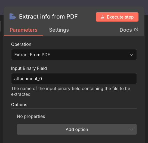Image resolution: width=148 pixels, height=143 pixels.
Task: Click the chevron arrow on Add option
Action: point(131,129)
